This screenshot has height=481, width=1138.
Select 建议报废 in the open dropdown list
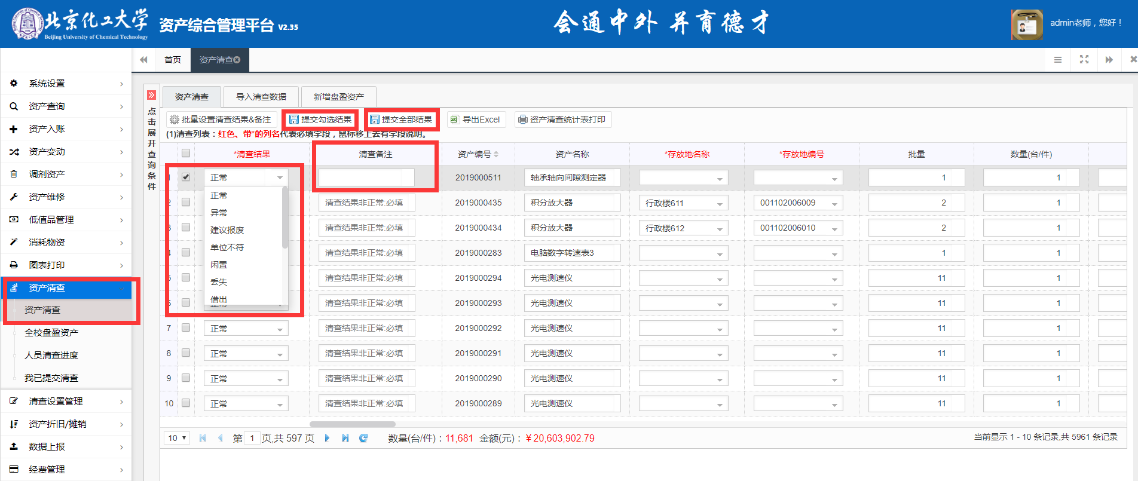coord(227,230)
